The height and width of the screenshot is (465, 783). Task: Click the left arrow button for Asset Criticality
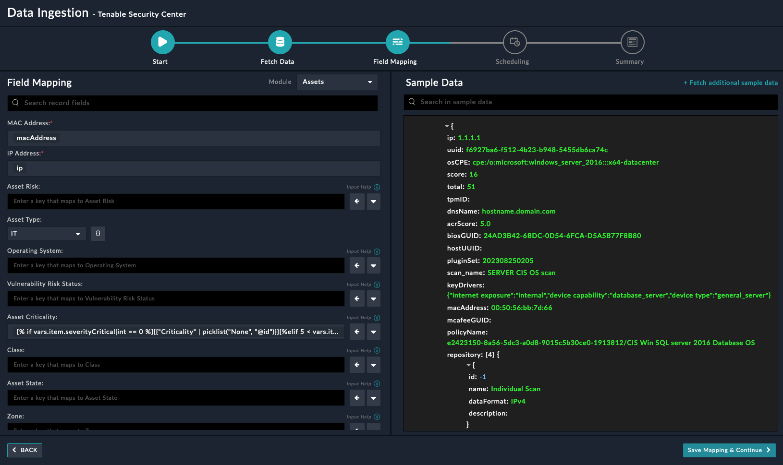pos(357,332)
